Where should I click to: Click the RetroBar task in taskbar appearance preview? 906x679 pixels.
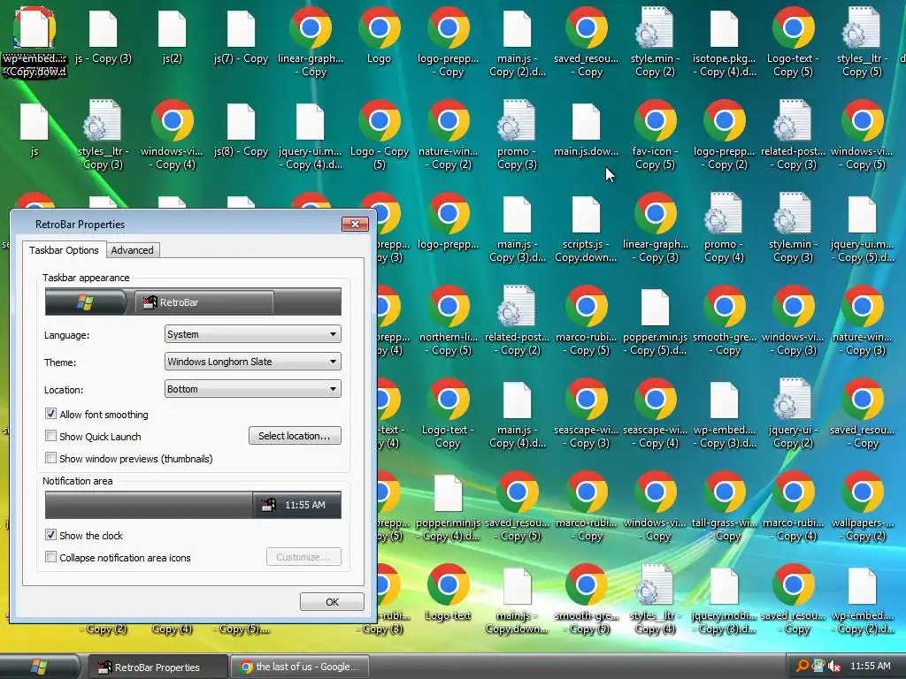(x=204, y=302)
